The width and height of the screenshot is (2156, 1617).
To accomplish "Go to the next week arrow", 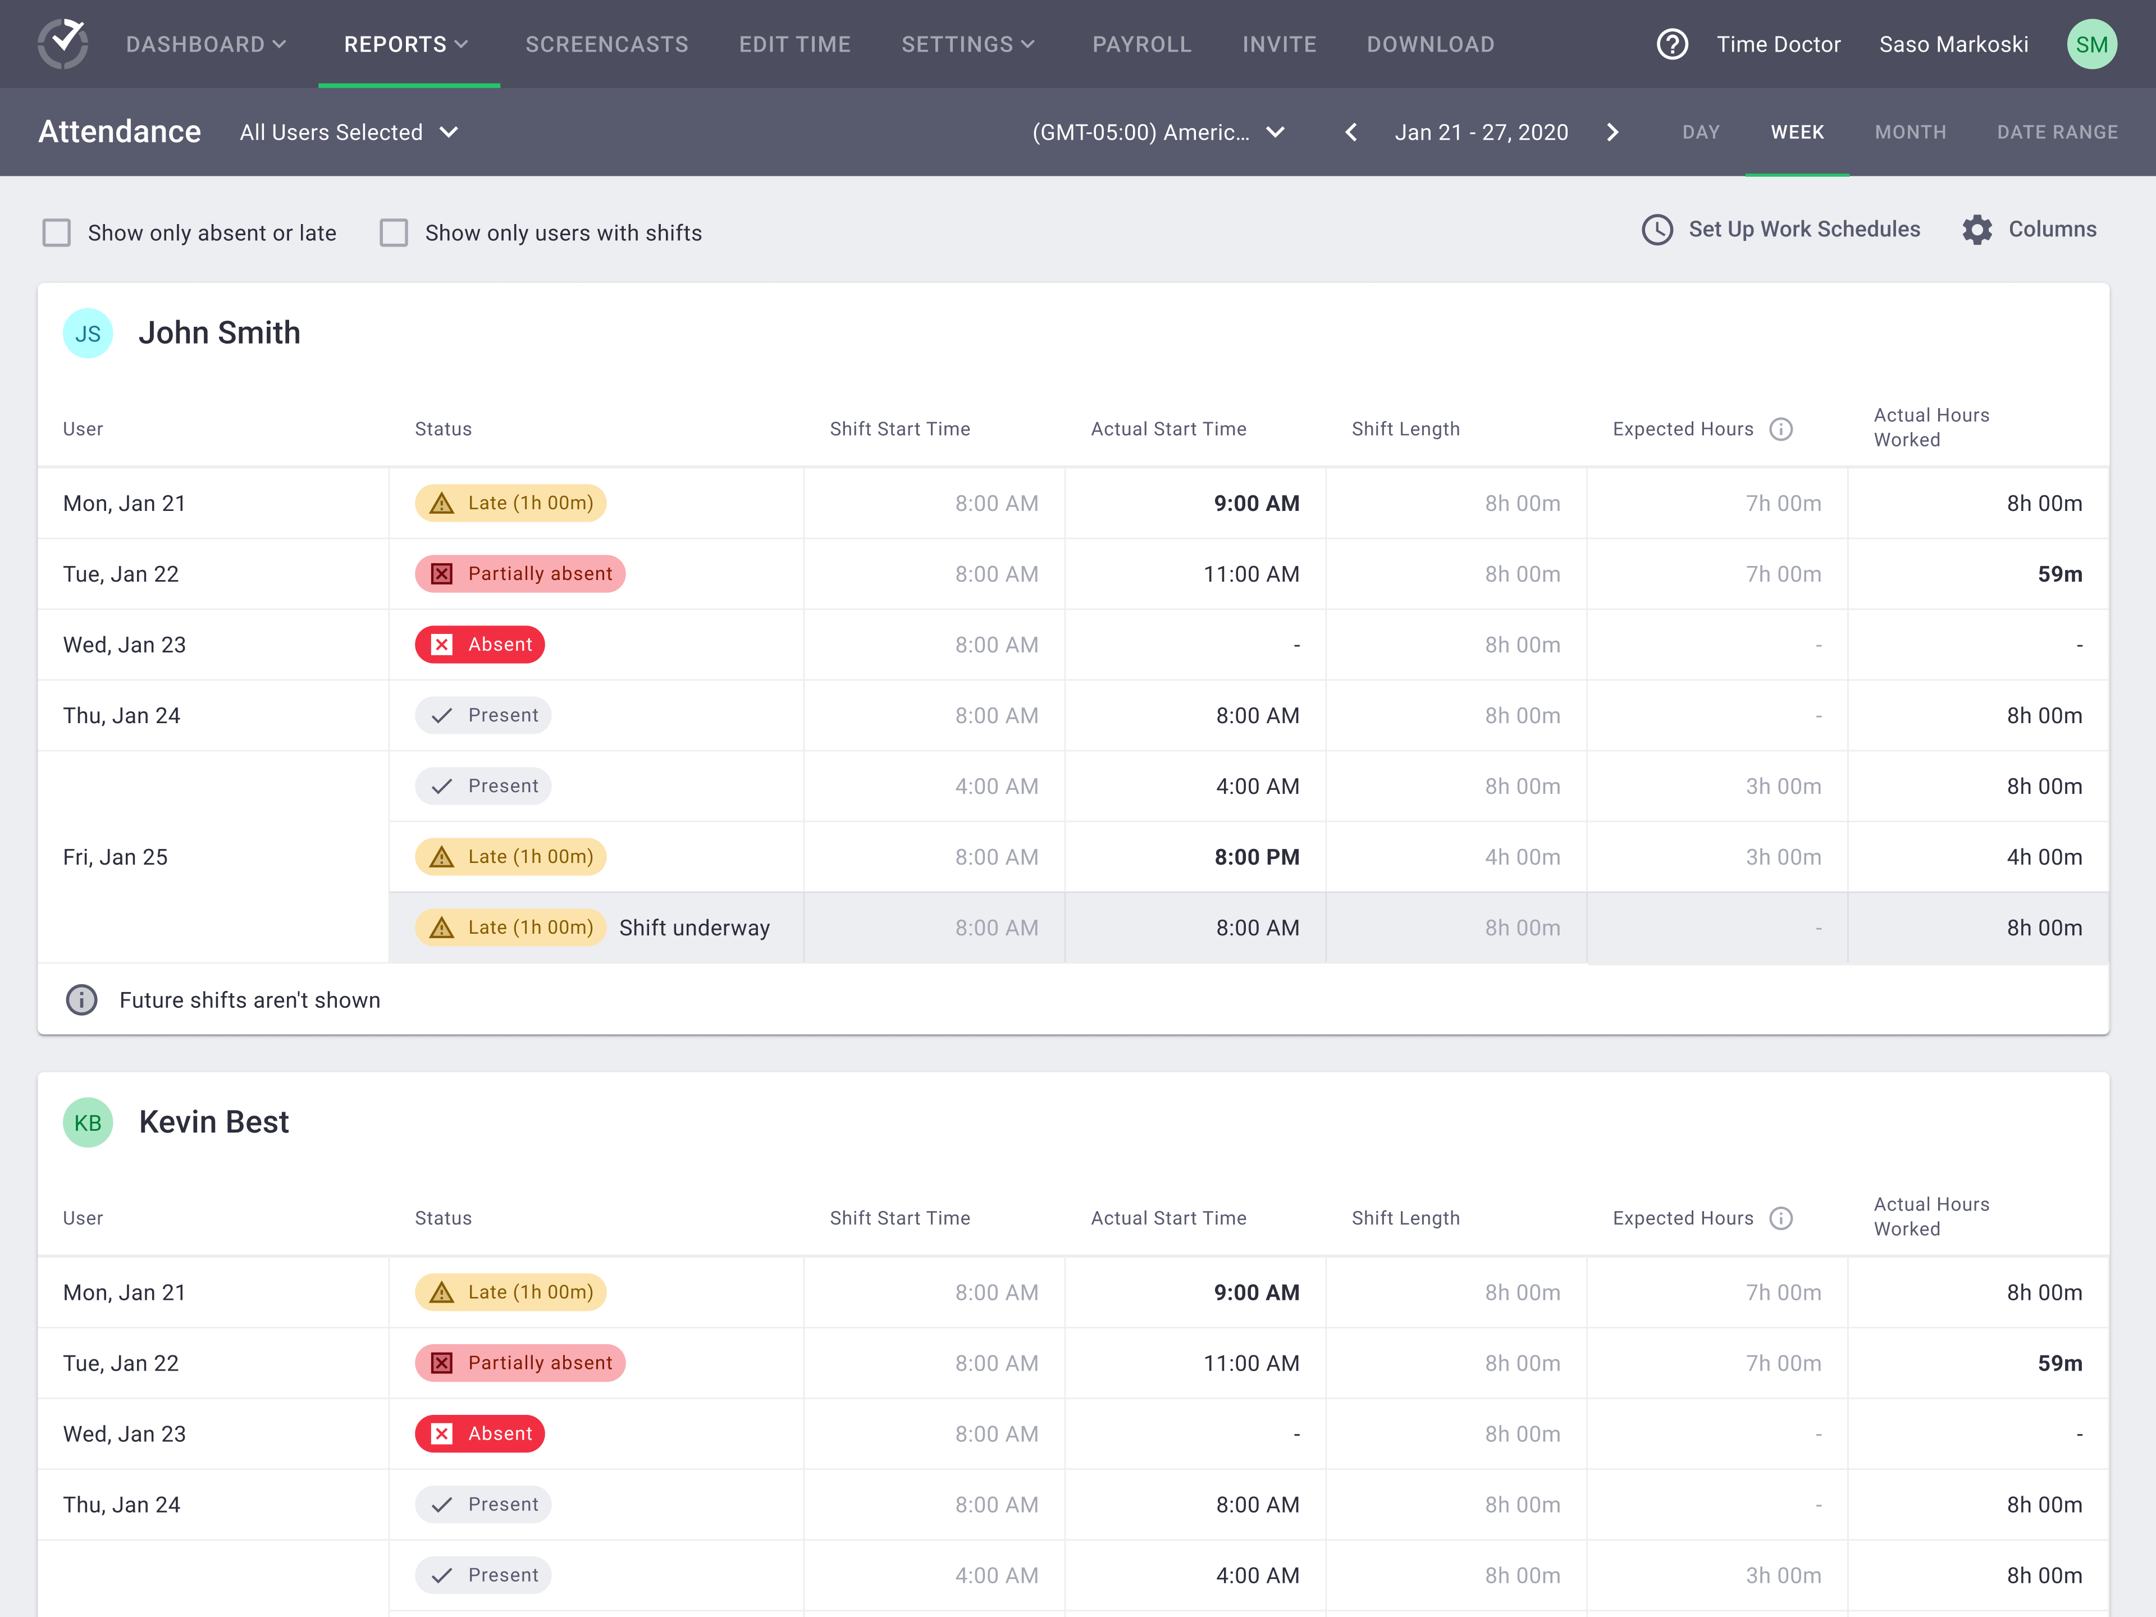I will pyautogui.click(x=1612, y=133).
